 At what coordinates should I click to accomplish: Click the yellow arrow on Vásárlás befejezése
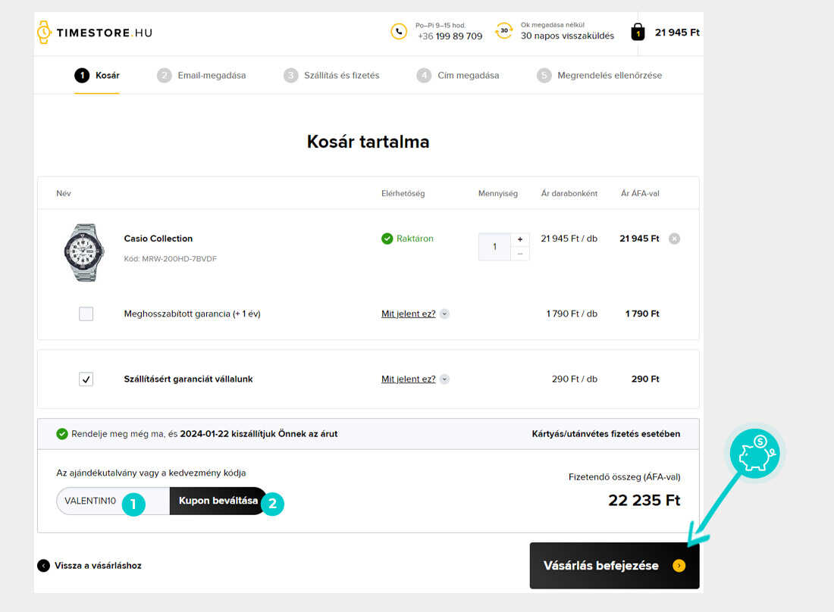tap(679, 566)
